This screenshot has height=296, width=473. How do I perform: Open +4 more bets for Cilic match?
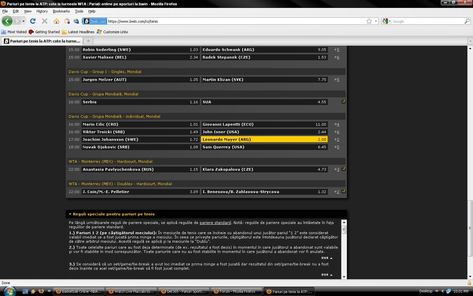(337, 124)
